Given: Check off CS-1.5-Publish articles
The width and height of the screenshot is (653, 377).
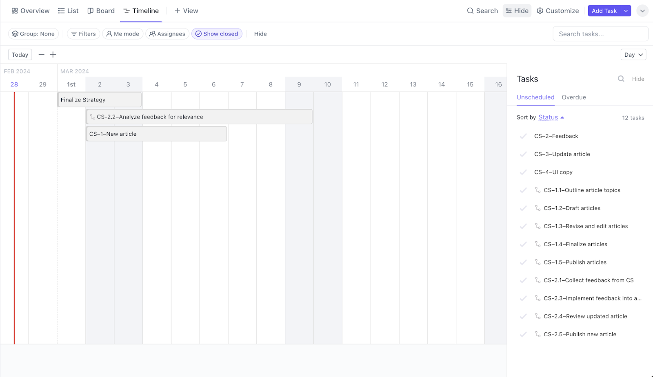Looking at the screenshot, I should click(x=523, y=262).
